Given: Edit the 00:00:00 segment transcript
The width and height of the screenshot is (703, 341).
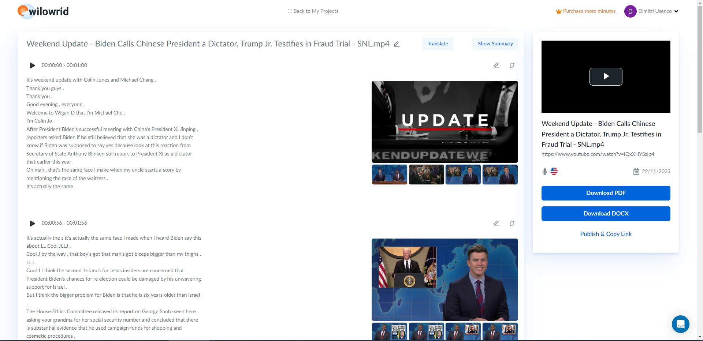Looking at the screenshot, I should click(496, 65).
